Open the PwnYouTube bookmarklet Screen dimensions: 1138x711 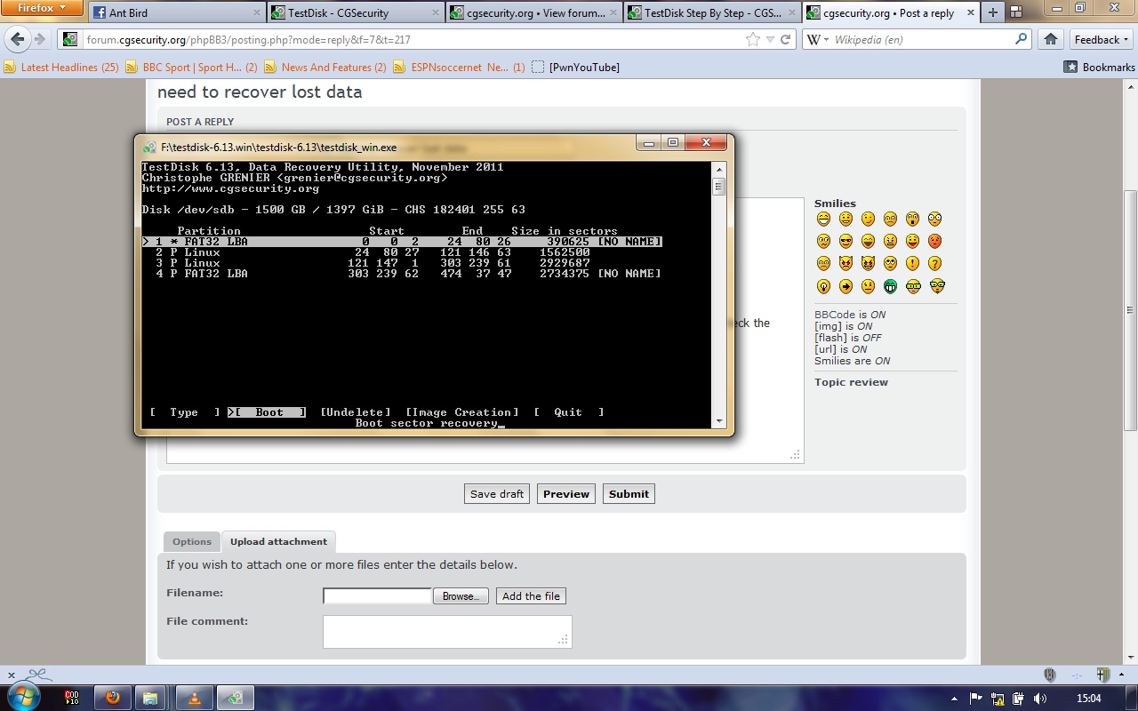tap(575, 67)
